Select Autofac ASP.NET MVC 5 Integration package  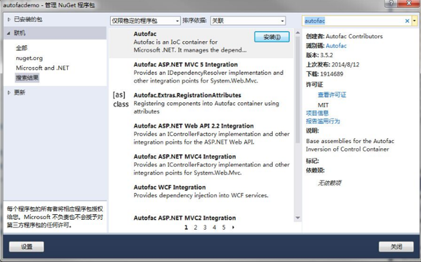(201, 73)
